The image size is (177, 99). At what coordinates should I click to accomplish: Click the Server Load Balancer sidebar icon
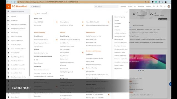[x=8, y=41]
